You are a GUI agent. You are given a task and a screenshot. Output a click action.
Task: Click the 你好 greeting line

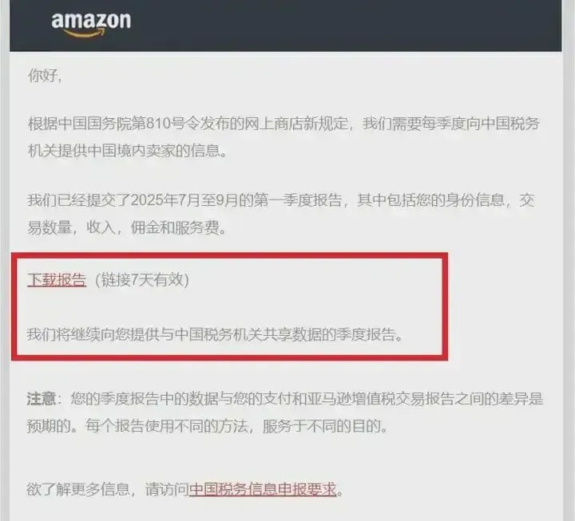(45, 76)
